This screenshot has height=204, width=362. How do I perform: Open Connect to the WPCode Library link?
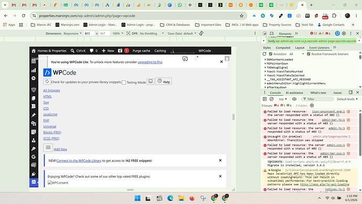pyautogui.click(x=79, y=160)
